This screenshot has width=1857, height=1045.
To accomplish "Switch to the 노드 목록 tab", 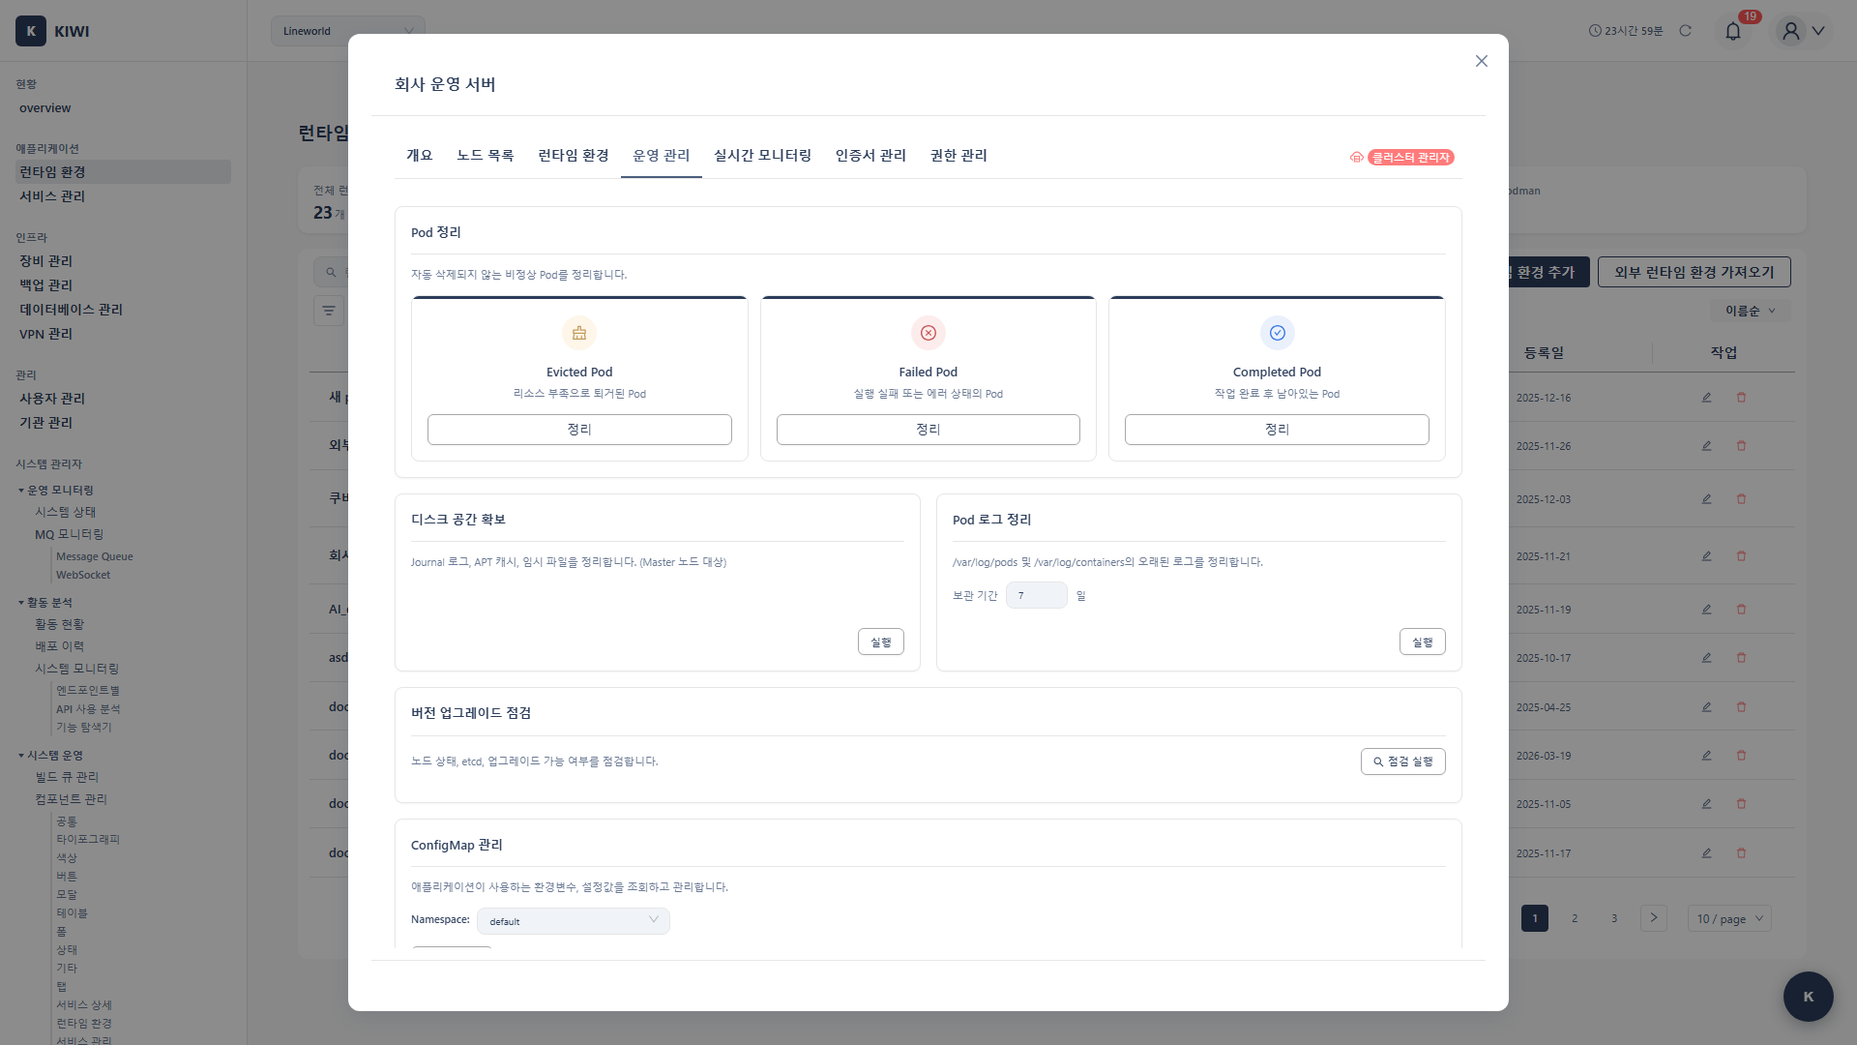I will [x=486, y=156].
